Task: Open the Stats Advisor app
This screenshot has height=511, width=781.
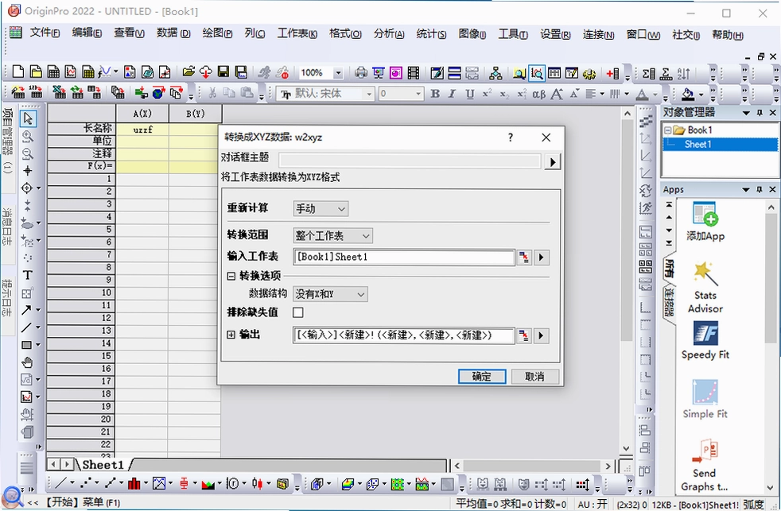Action: pyautogui.click(x=705, y=288)
